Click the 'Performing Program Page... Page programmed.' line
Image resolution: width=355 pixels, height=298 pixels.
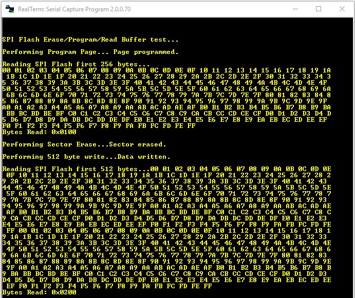90,52
